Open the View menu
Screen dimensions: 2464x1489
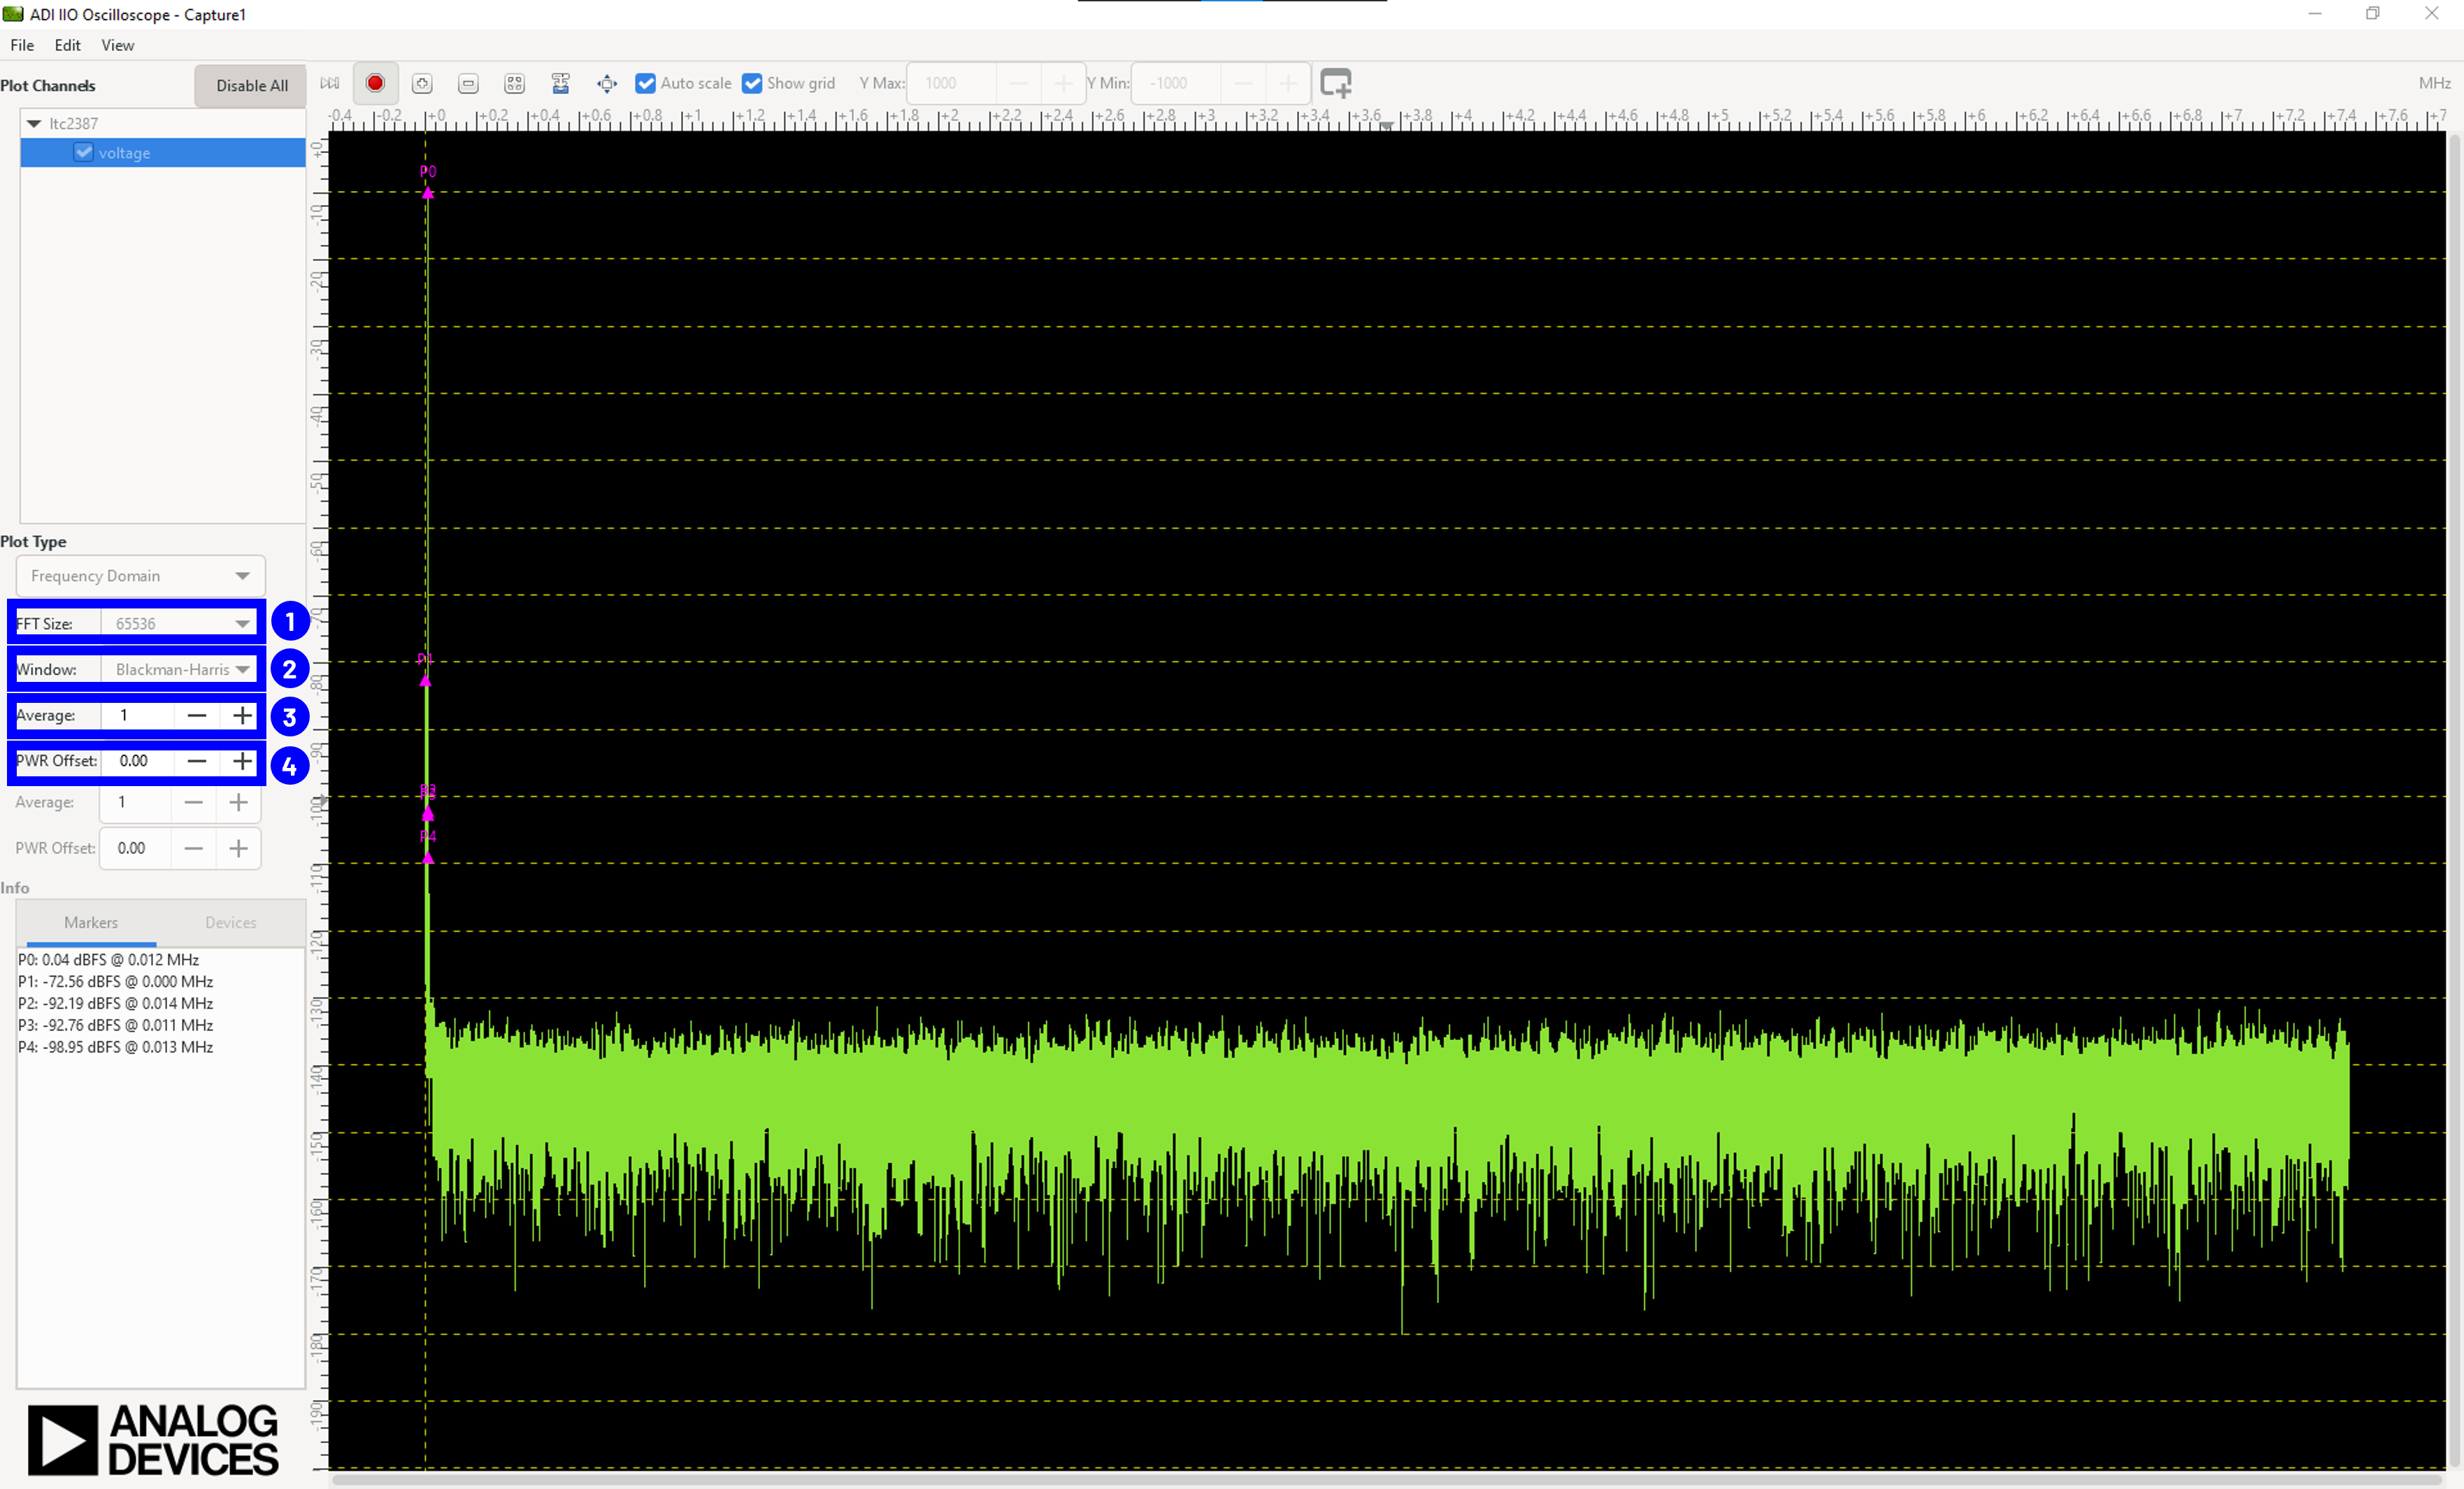117,45
